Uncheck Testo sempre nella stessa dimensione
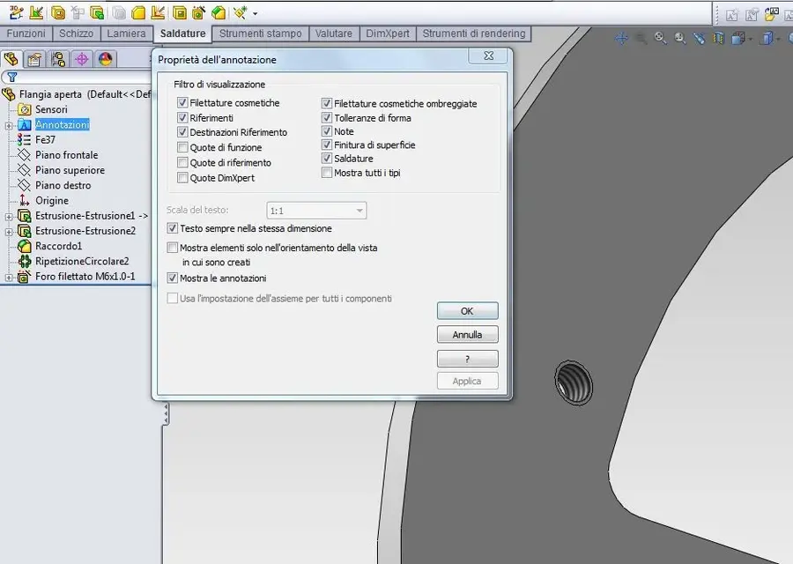Viewport: 793px width, 564px height. 173,228
